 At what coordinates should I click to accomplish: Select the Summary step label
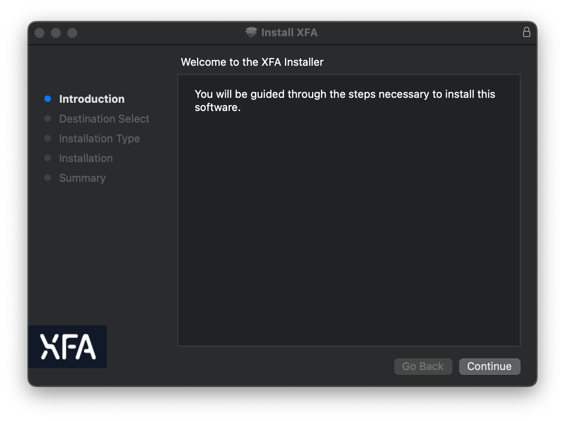click(83, 178)
